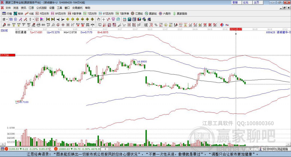Select the red pencil drawing tool
This screenshot has height=157, width=291.
(4, 25)
